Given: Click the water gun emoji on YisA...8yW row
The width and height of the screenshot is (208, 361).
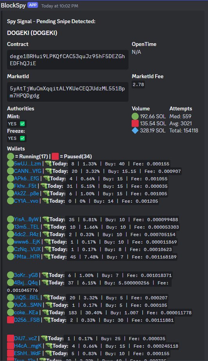Looking at the screenshot, I should (x=46, y=219).
